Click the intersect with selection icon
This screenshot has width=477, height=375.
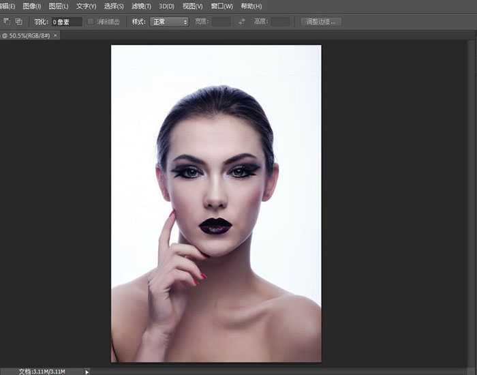(18, 22)
